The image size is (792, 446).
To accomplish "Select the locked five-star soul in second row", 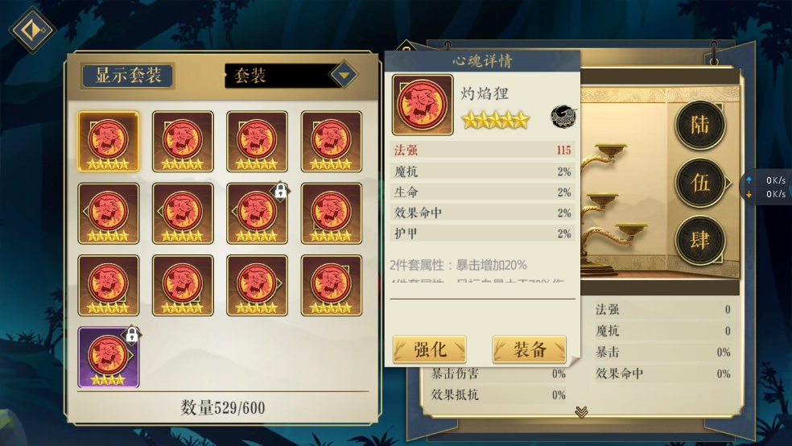I will 257,213.
